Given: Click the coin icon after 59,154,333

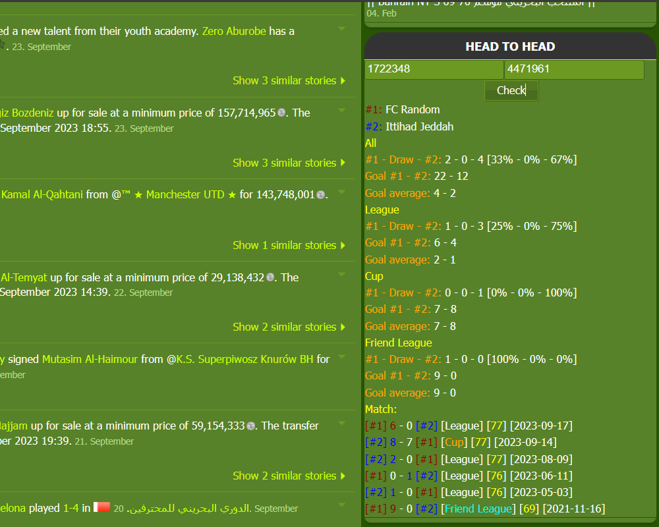Looking at the screenshot, I should [x=250, y=426].
